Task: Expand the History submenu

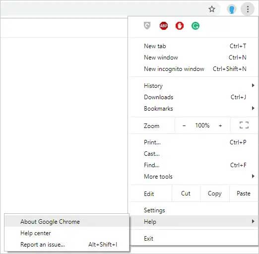Action: coord(193,86)
